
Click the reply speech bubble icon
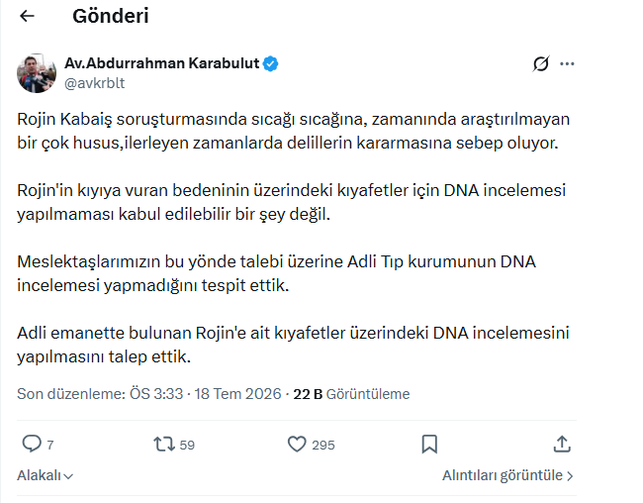32,444
